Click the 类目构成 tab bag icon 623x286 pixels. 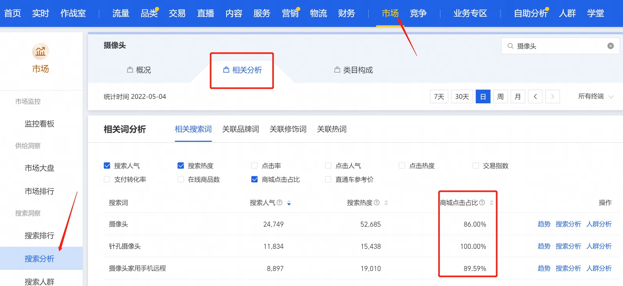coord(337,70)
